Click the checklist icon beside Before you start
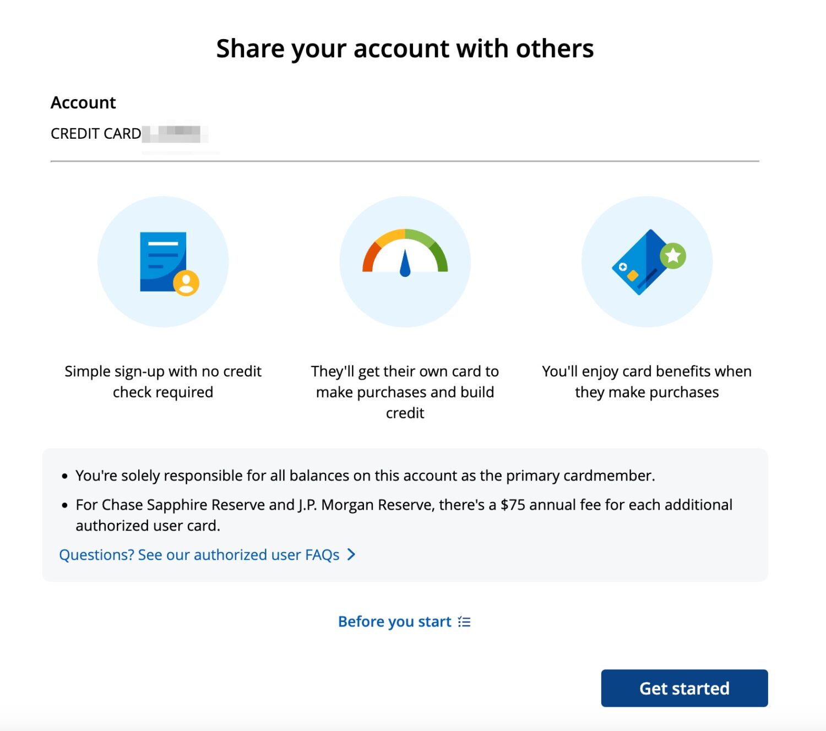826x731 pixels. point(464,621)
